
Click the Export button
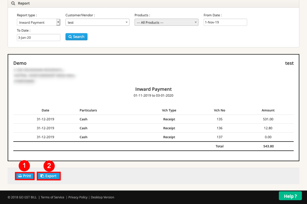[x=49, y=176]
